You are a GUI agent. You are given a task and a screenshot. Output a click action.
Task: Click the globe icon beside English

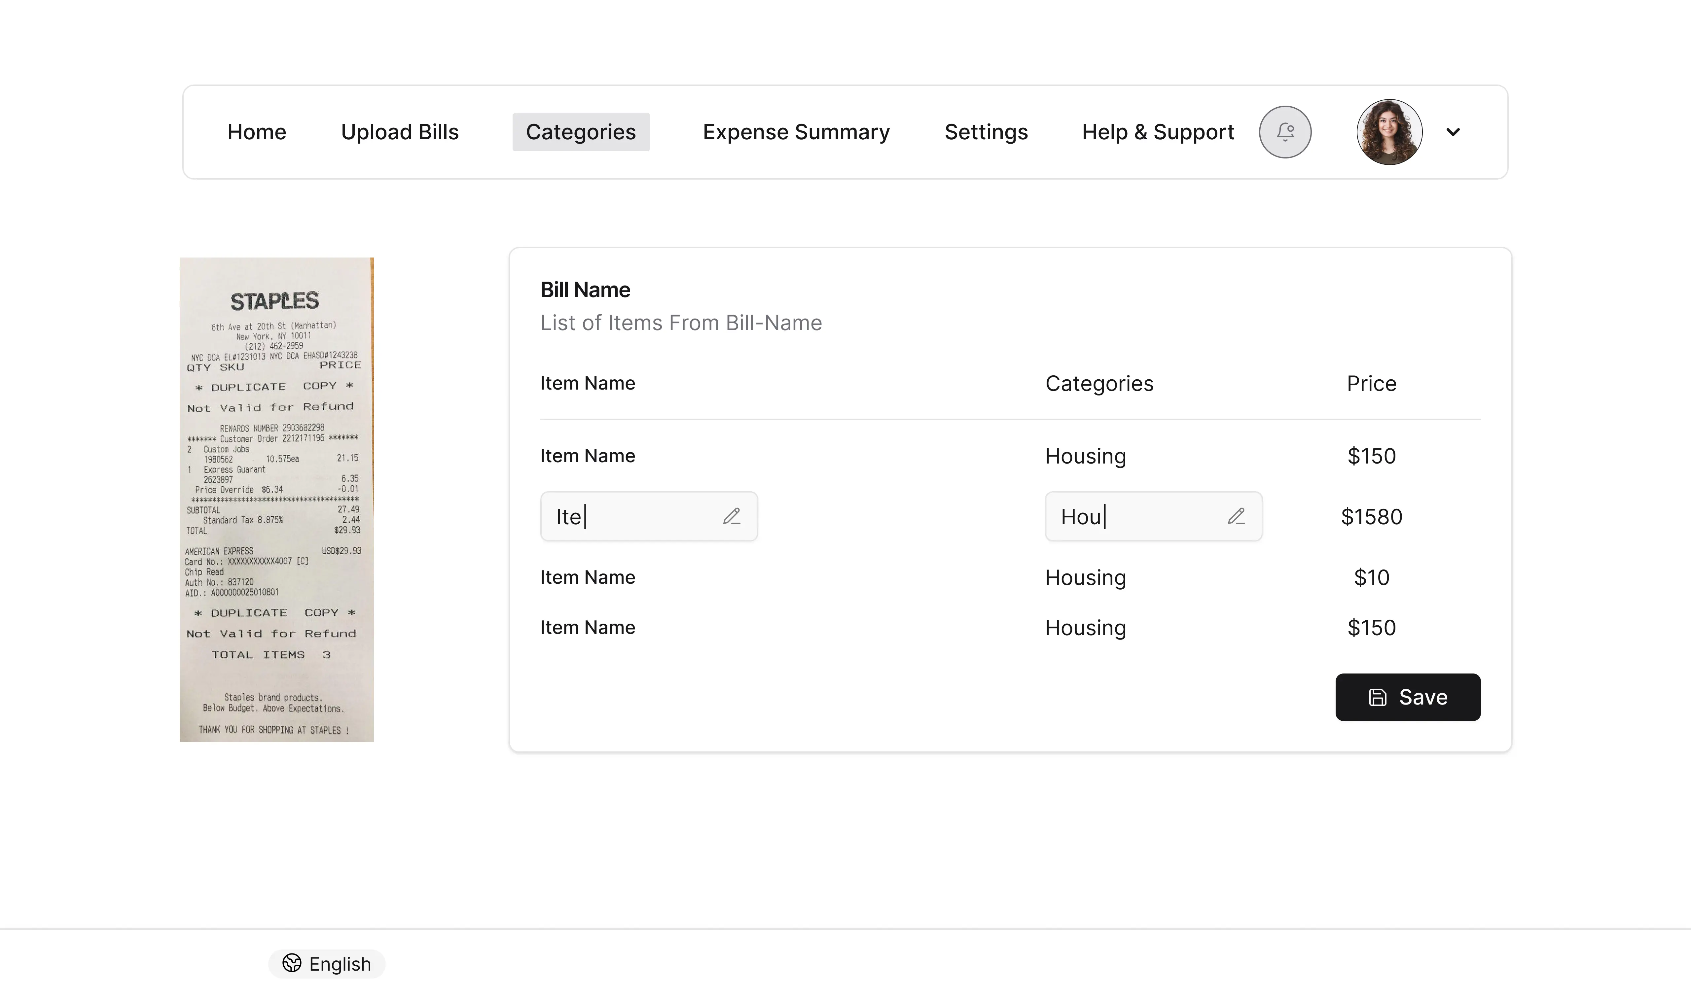tap(292, 963)
